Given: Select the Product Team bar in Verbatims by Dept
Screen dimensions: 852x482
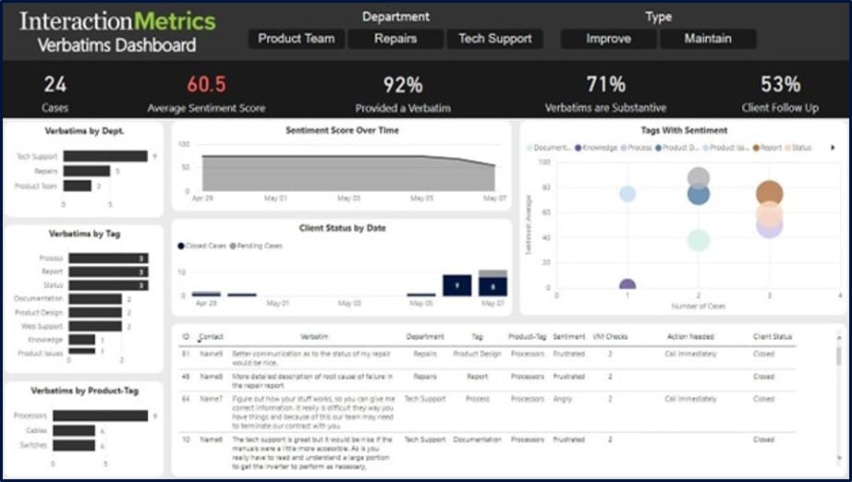Looking at the screenshot, I should (77, 186).
